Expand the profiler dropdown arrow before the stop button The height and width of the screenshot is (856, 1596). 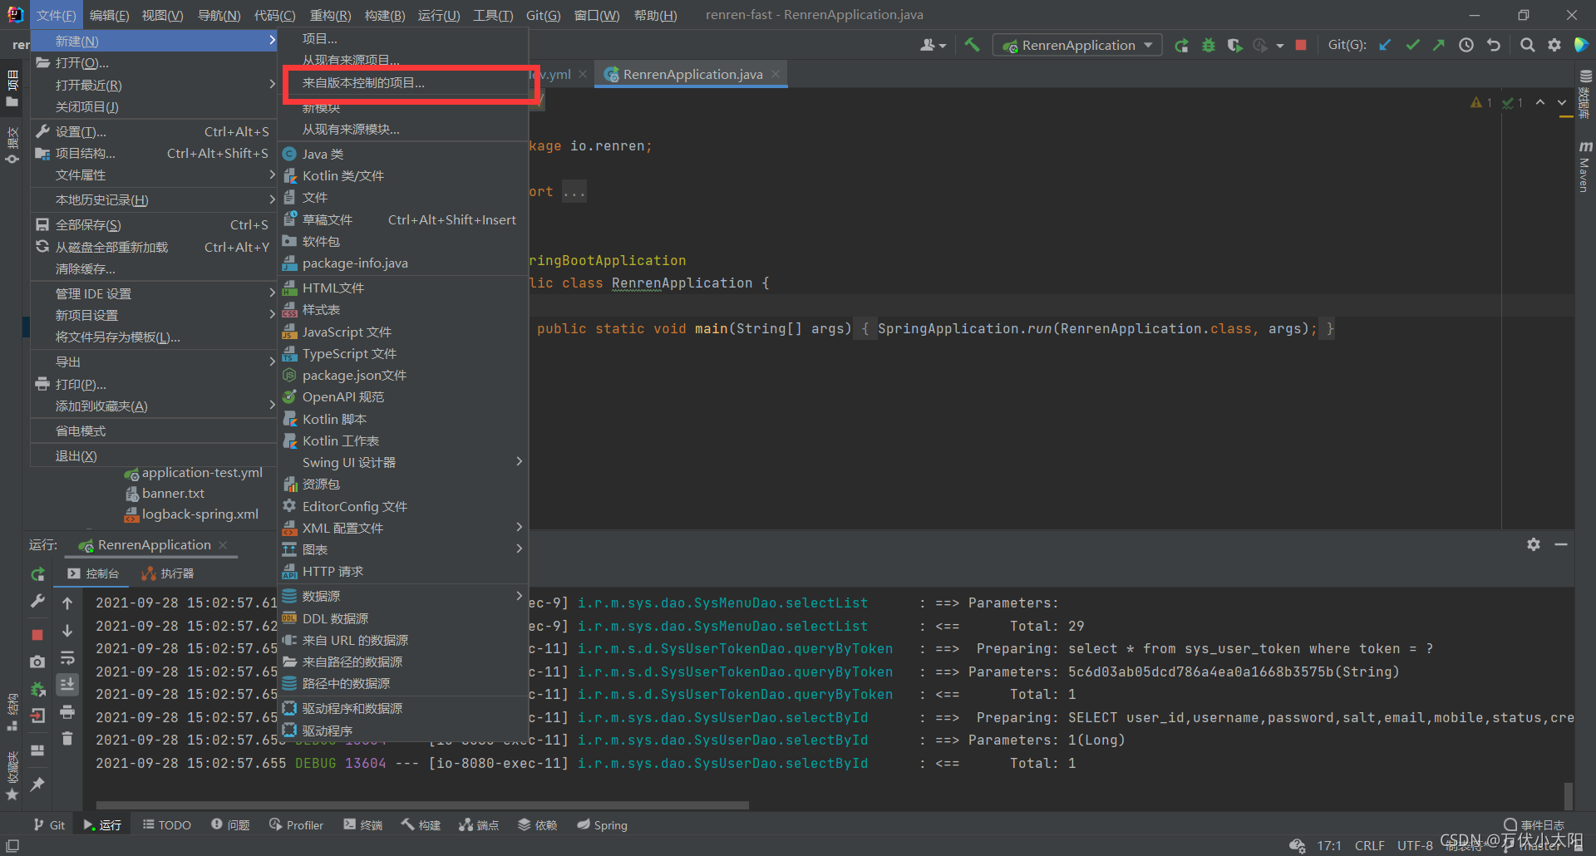point(1280,46)
